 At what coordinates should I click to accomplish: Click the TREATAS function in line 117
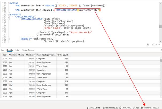50,6
